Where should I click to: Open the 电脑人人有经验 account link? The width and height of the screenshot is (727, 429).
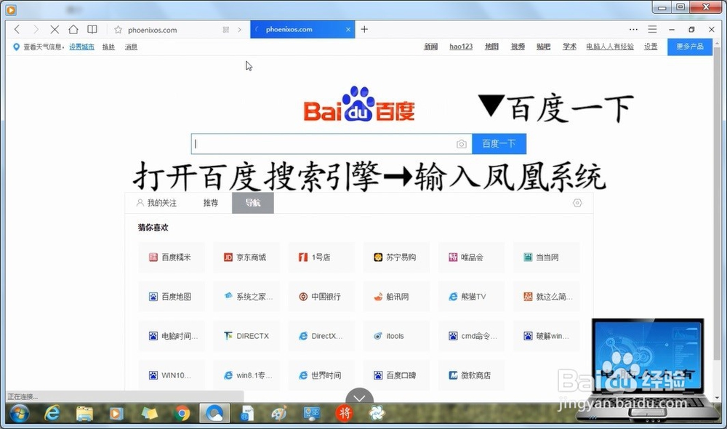(610, 47)
